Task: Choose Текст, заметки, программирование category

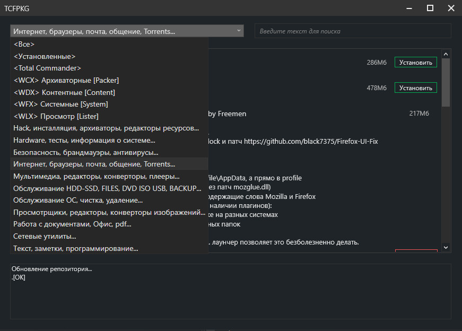Action: (76, 248)
